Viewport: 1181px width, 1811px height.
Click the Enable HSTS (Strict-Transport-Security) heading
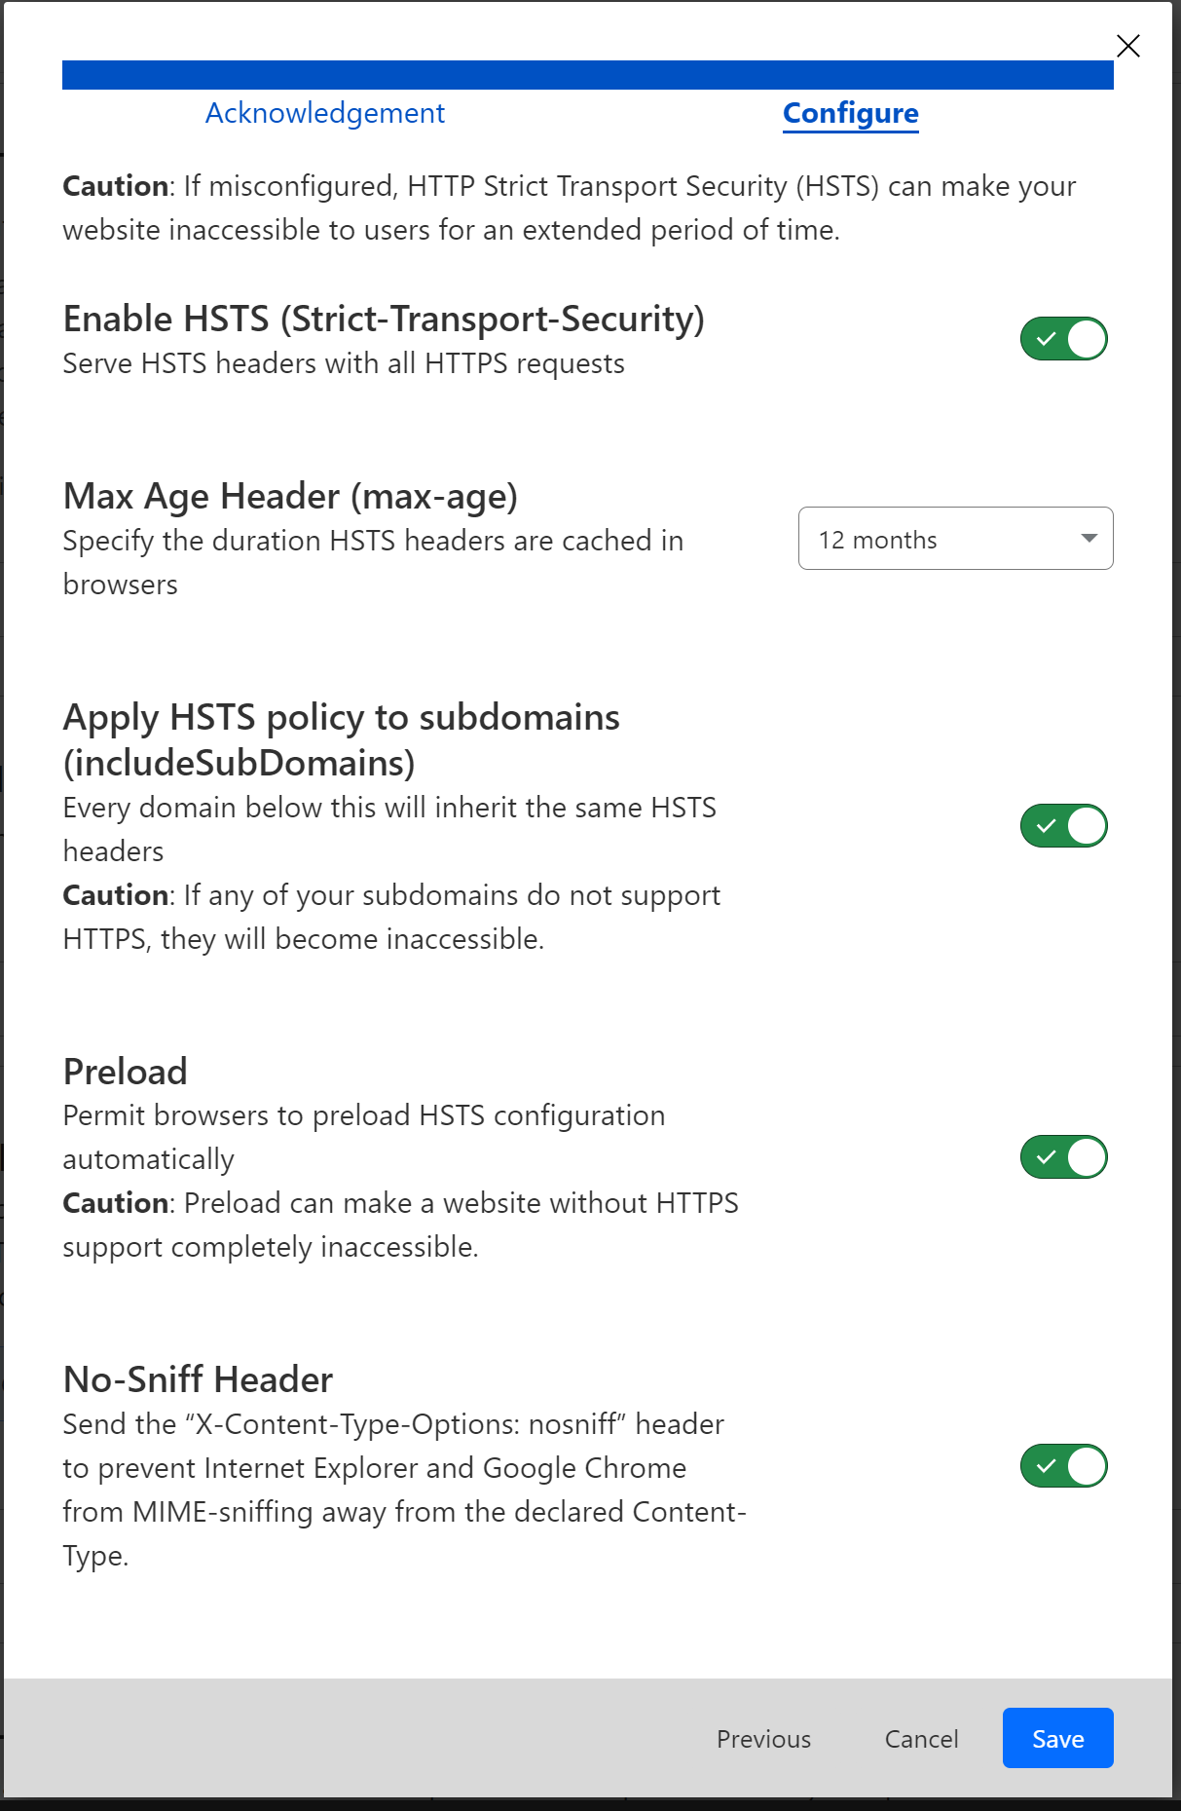click(384, 320)
